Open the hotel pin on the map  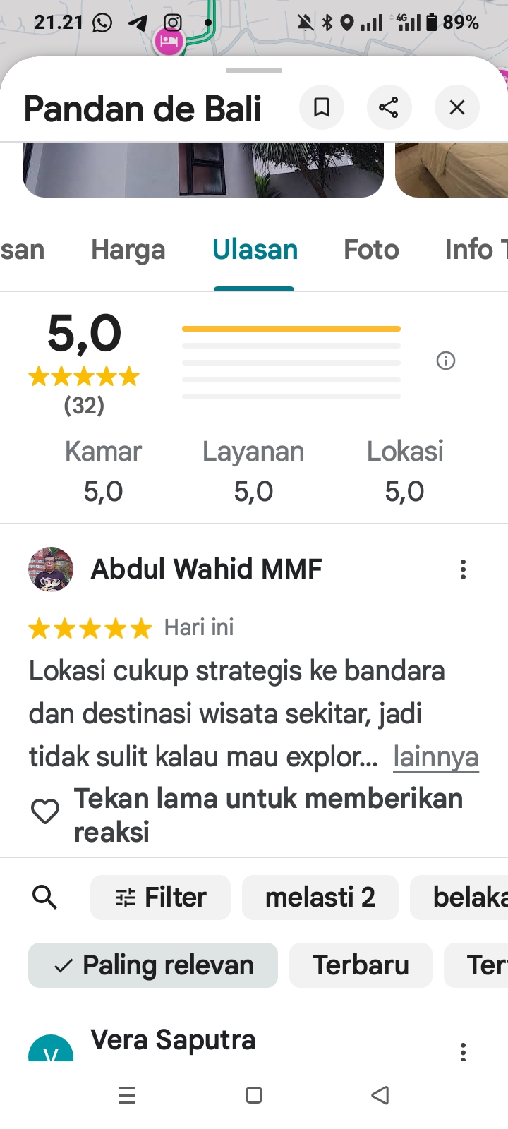coord(168,41)
